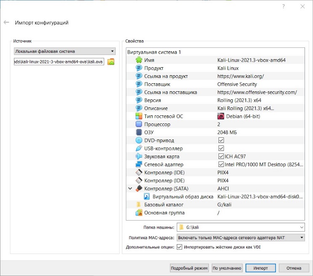Click the Kali Linux product value

tap(228, 68)
